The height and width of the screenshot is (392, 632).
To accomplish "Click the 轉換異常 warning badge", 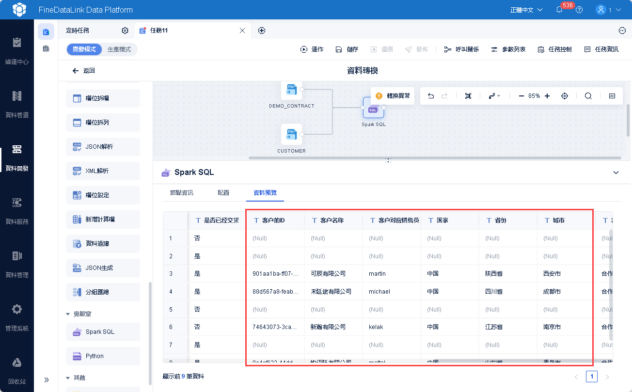I will tap(393, 96).
